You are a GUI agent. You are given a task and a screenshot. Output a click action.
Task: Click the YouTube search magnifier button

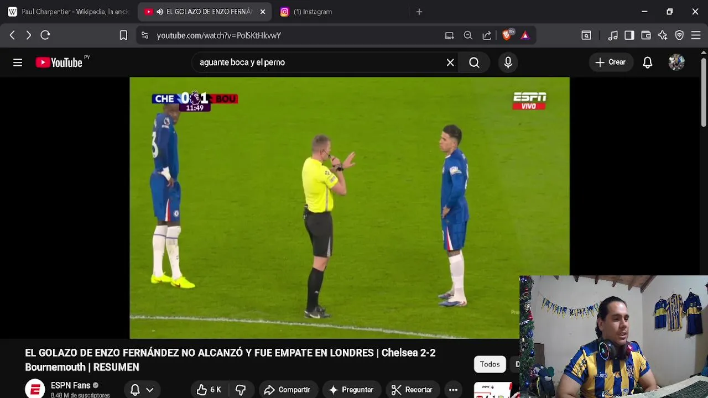[474, 62]
